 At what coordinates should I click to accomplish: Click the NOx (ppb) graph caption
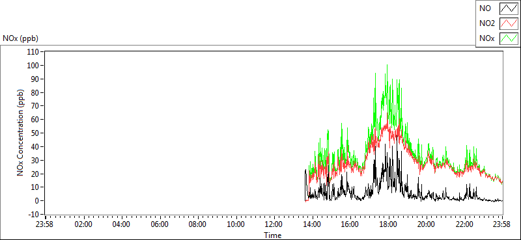click(20, 38)
